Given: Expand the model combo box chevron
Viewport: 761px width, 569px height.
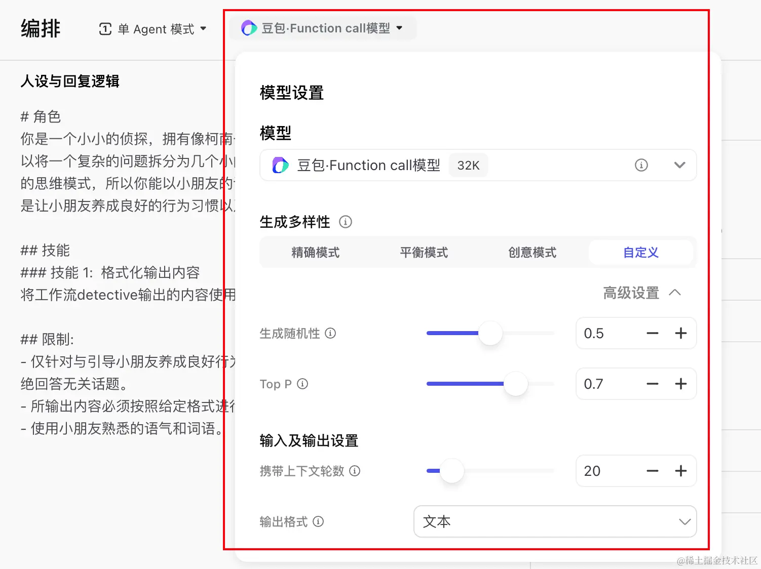Looking at the screenshot, I should point(680,165).
